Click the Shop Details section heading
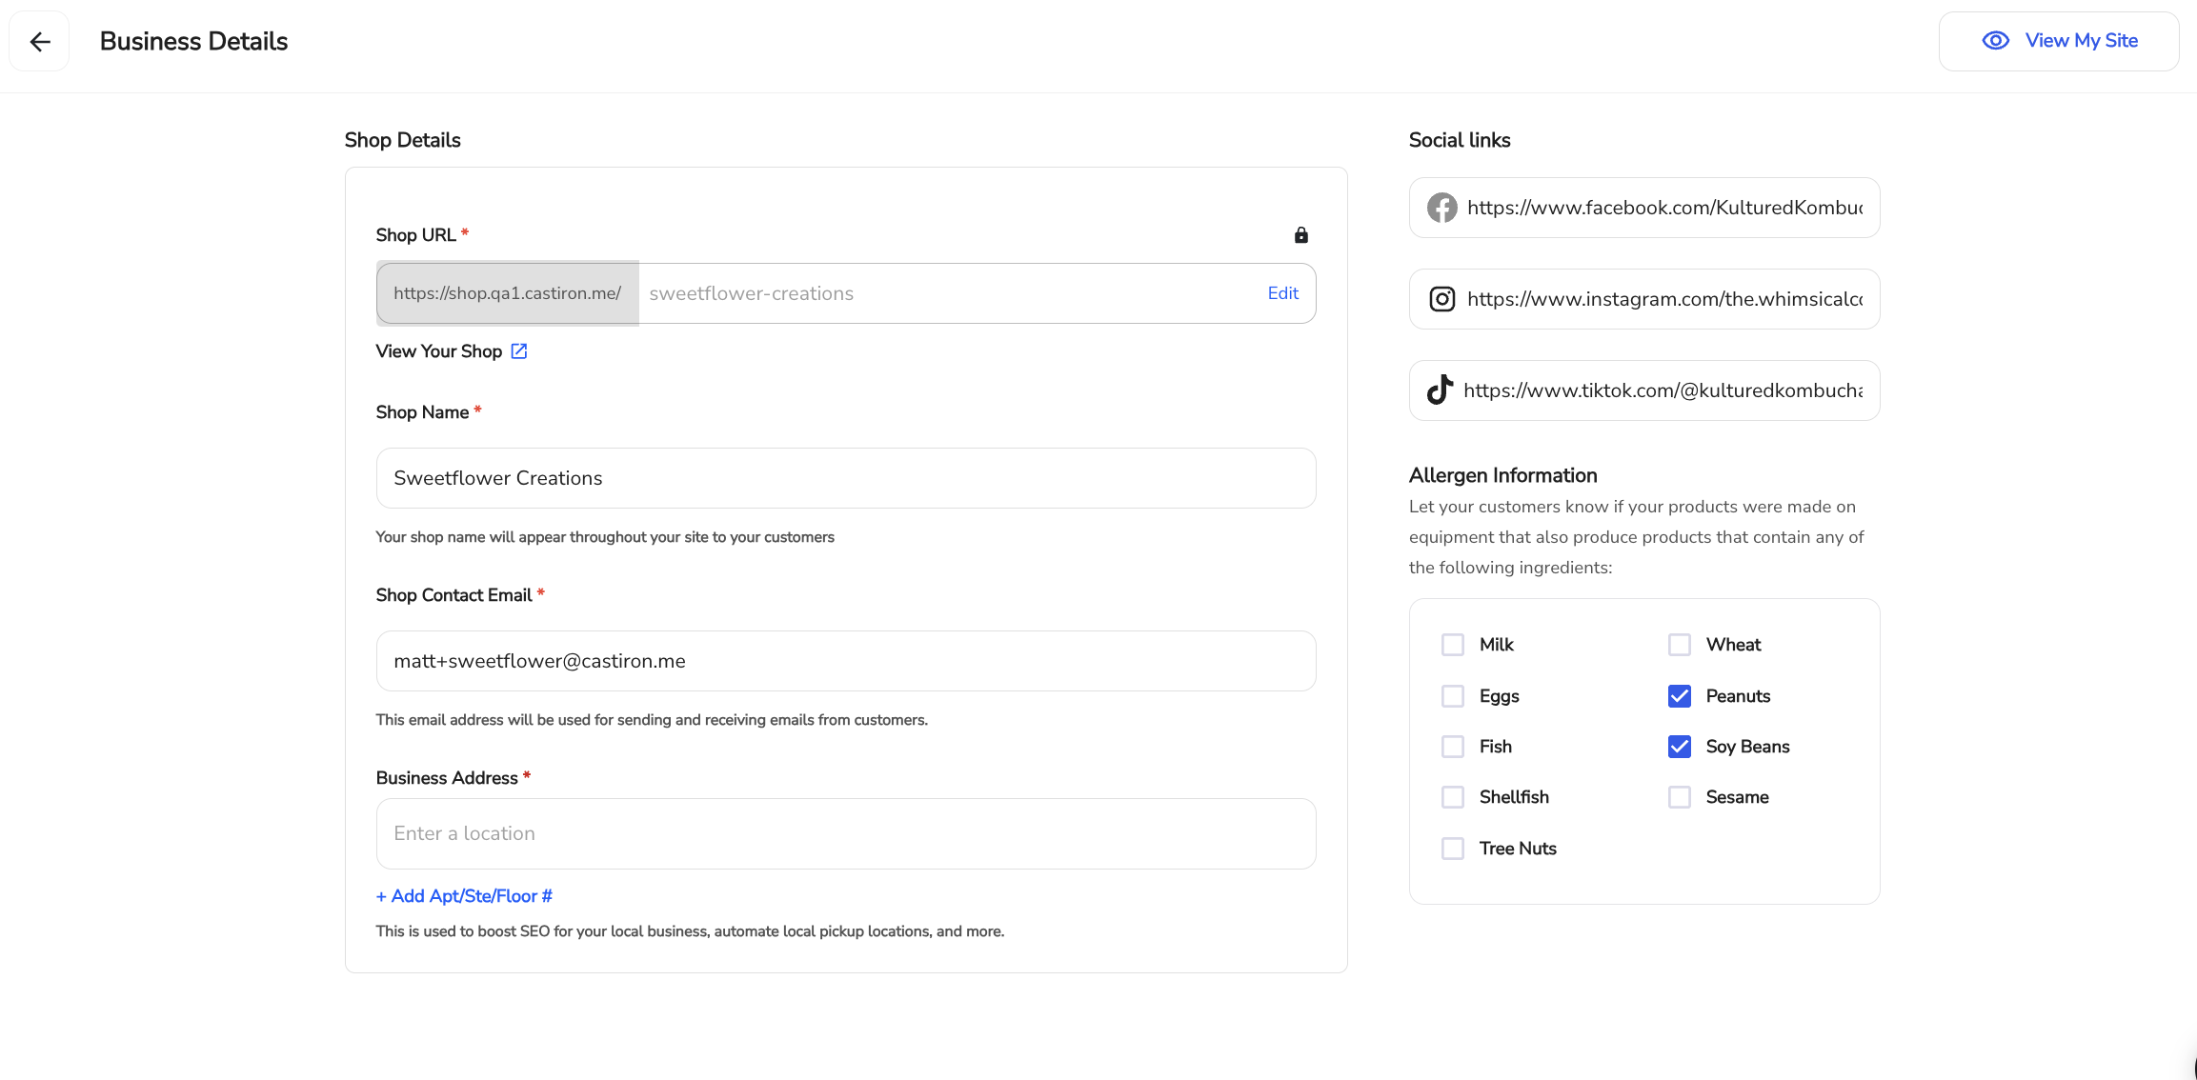This screenshot has width=2197, height=1080. click(x=402, y=140)
